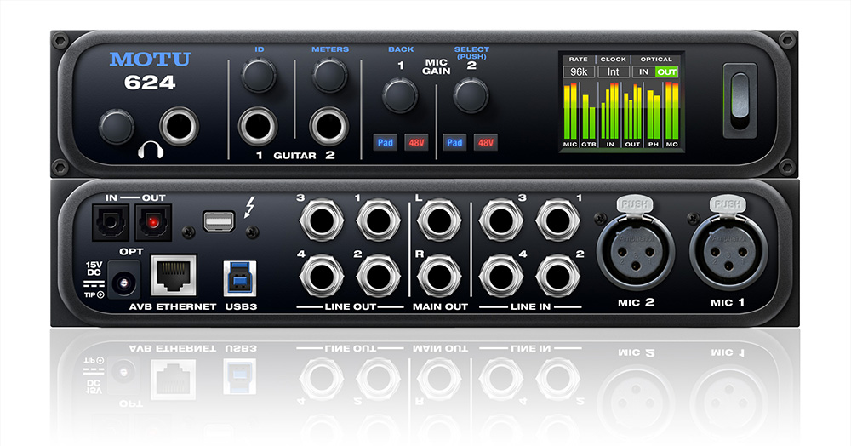The height and width of the screenshot is (446, 851).
Task: Enable 48V phantom power for mic 2
Action: (x=485, y=142)
